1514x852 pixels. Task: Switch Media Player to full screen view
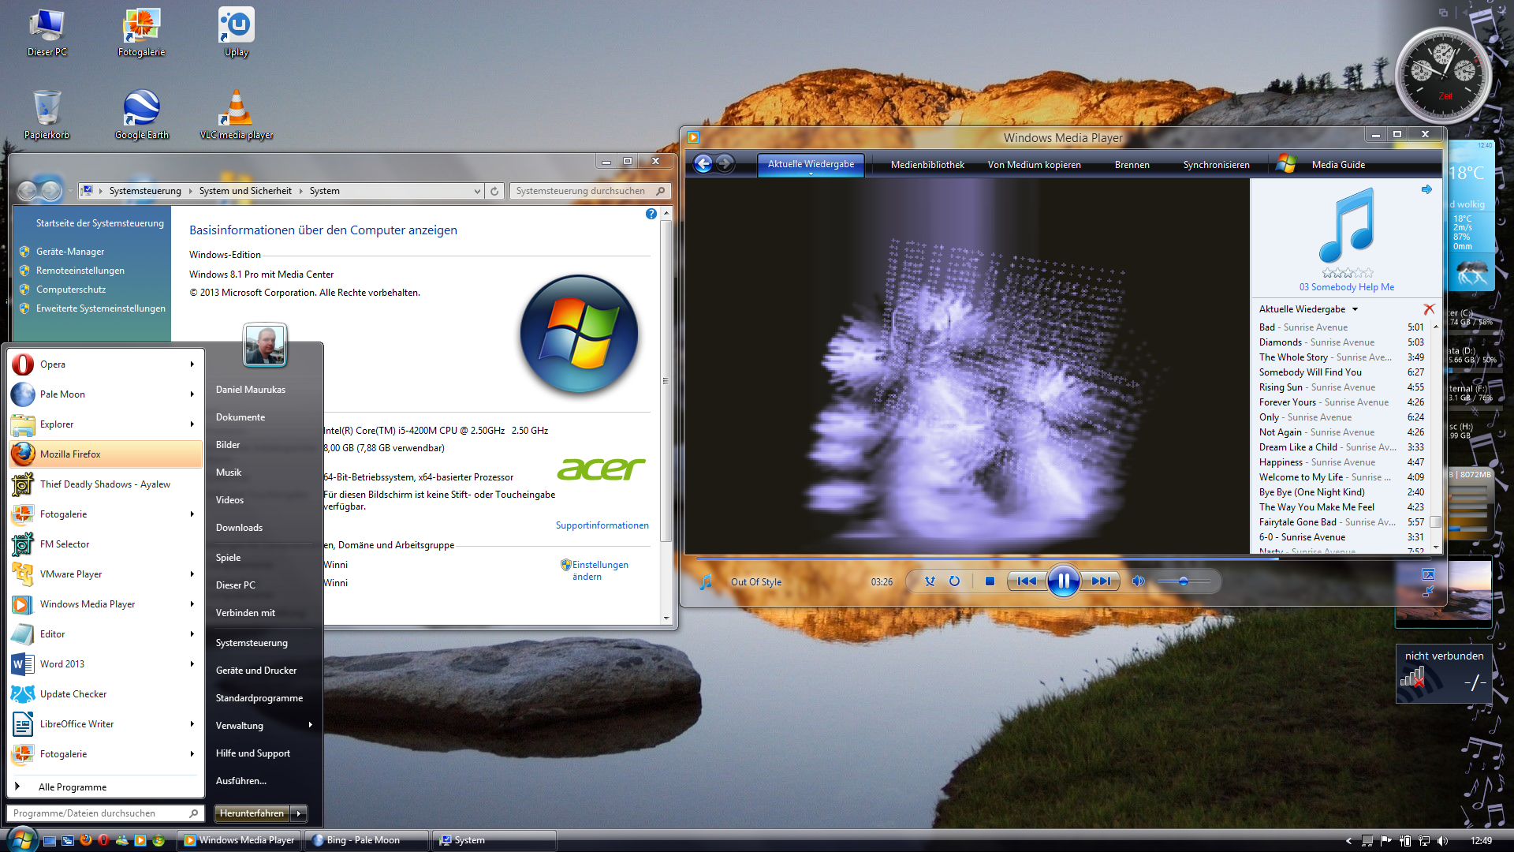tap(1428, 574)
